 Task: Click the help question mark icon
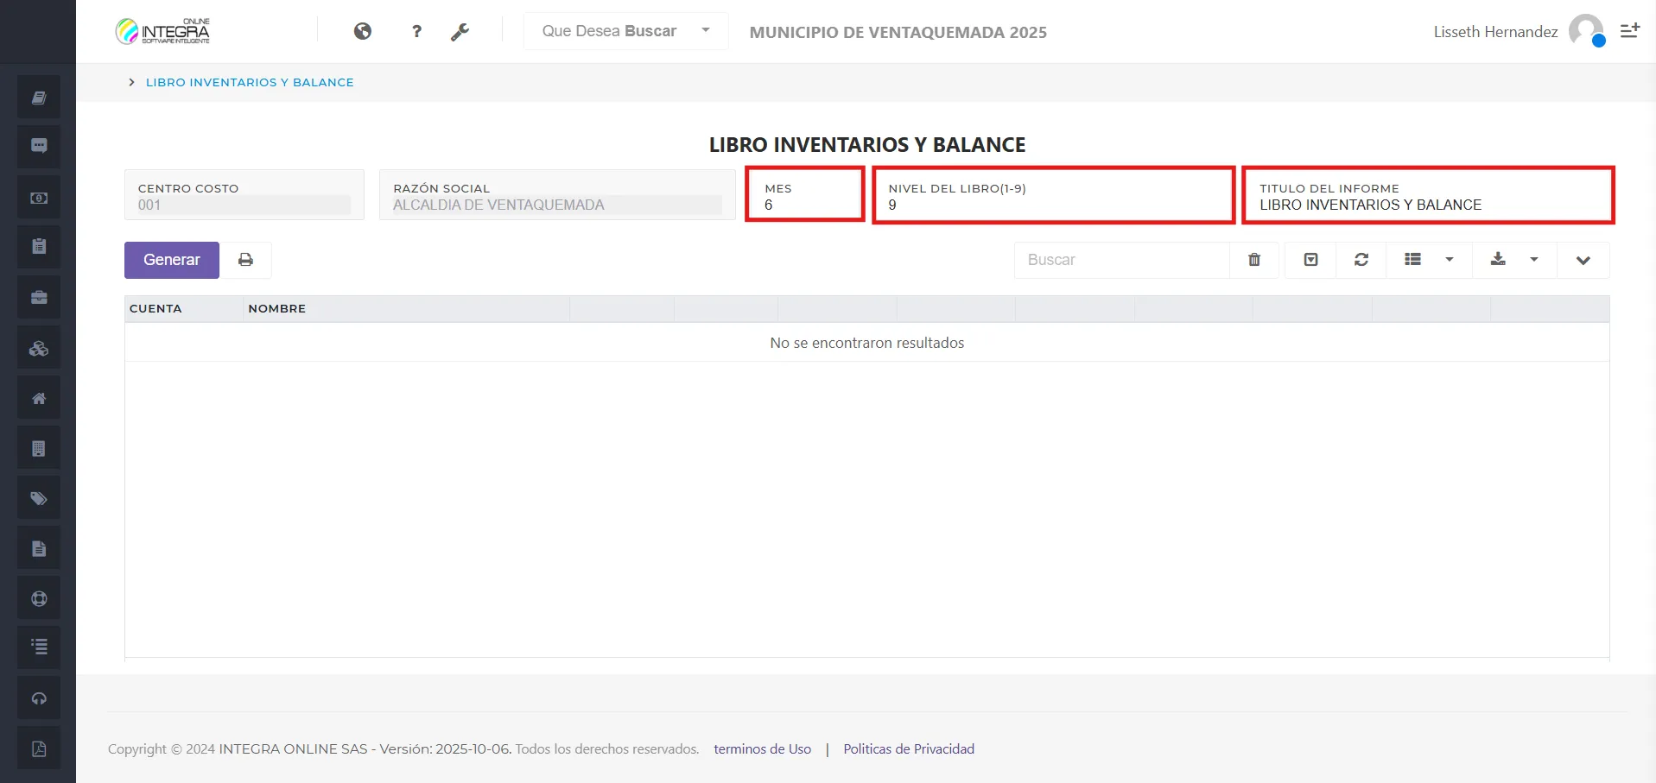coord(416,31)
